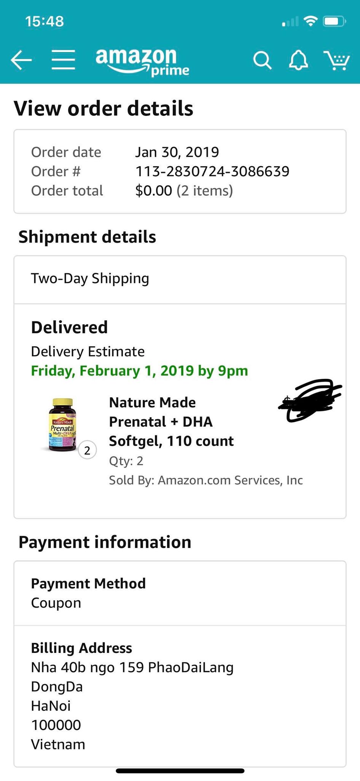Viewport: 360px width, 781px height.
Task: Tap the billing address block
Action: (132, 696)
